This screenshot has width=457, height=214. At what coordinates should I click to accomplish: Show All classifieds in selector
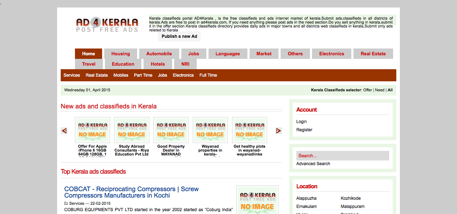390,90
